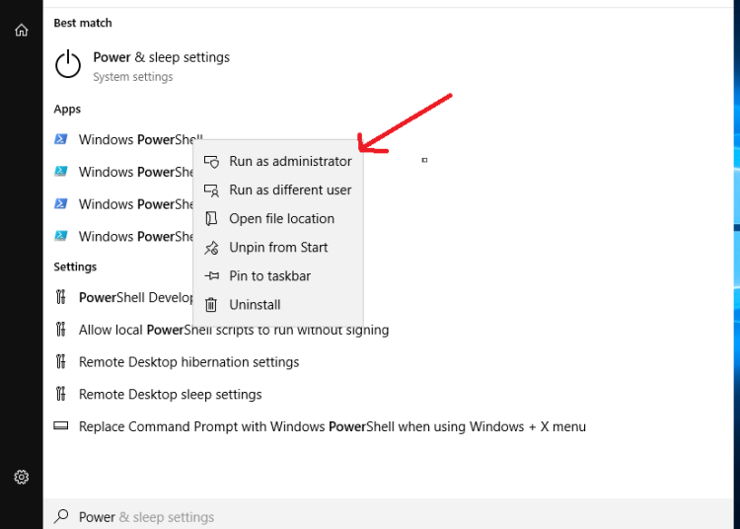The width and height of the screenshot is (740, 529).
Task: Click the Open file location icon
Action: 211,218
